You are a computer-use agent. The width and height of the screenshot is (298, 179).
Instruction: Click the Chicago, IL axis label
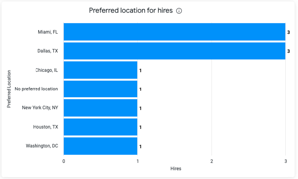click(x=47, y=70)
